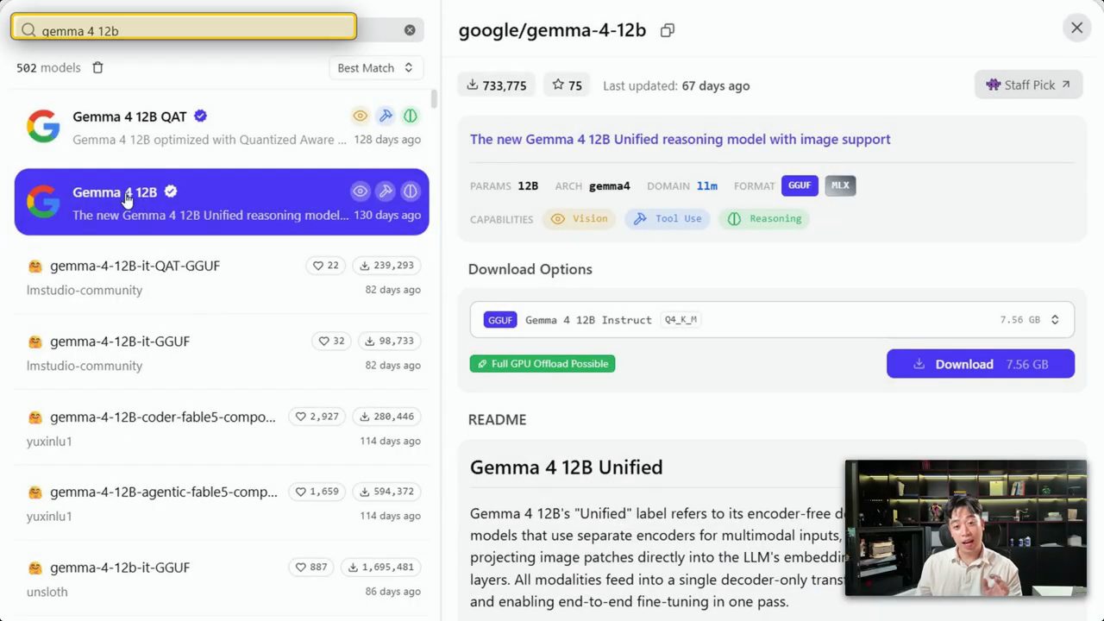Click the hammer icon on selected Gemma 4 12B row
Image resolution: width=1104 pixels, height=621 pixels.
pos(386,191)
